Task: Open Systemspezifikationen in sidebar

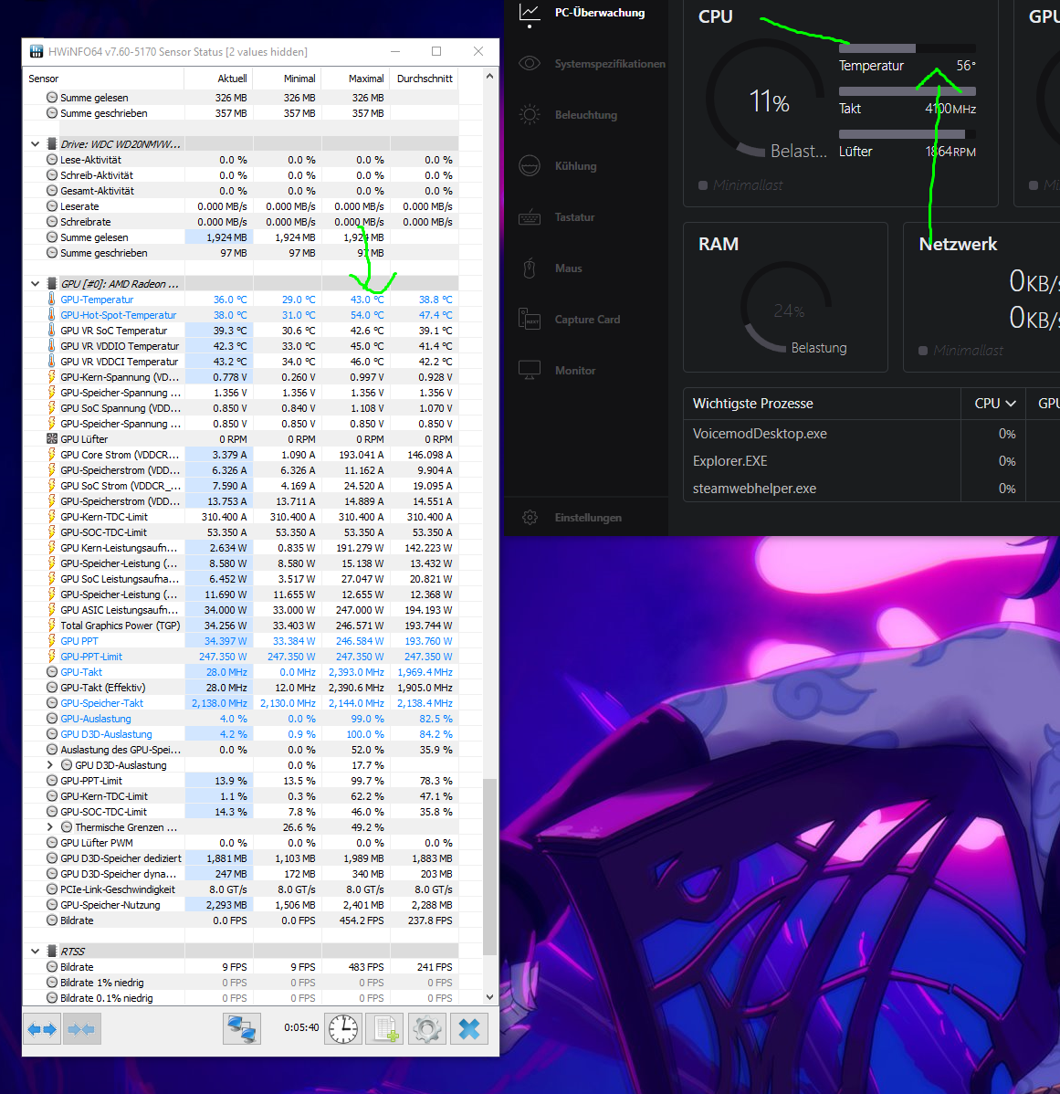Action: [610, 64]
